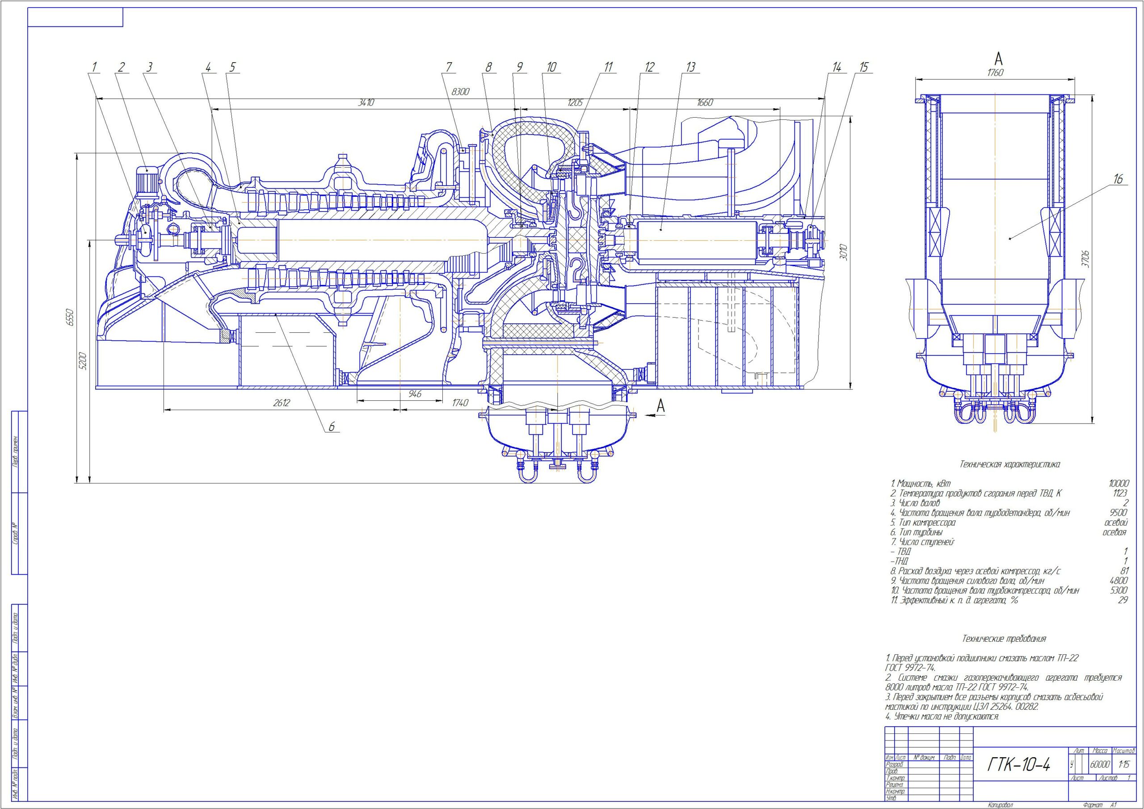Click the line '5. Тип компрессора'
This screenshot has width=1144, height=809.
click(x=923, y=523)
